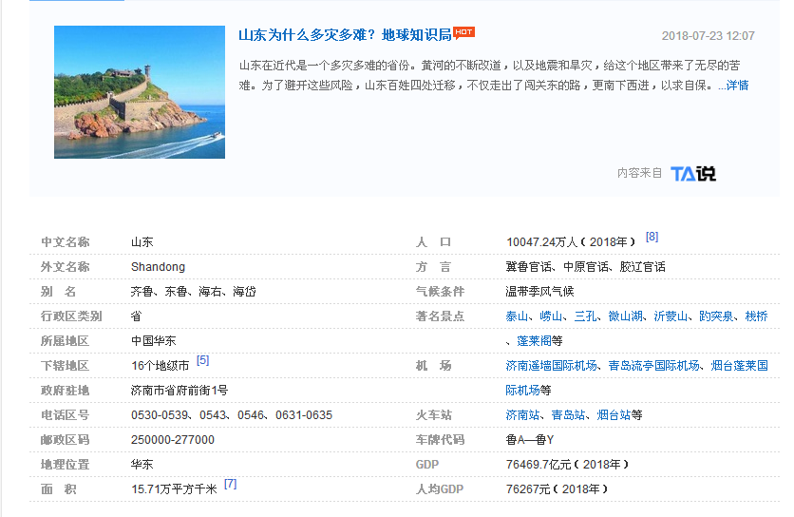794x517 pixels.
Task: Click the climate value 温带季风气候
Action: pyautogui.click(x=539, y=292)
